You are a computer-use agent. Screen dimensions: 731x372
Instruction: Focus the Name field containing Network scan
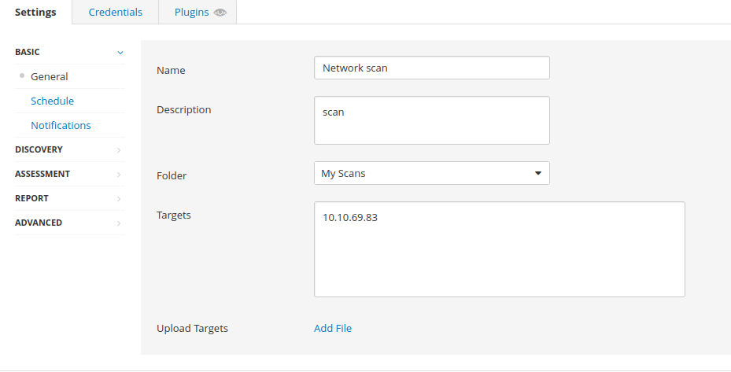pyautogui.click(x=432, y=68)
